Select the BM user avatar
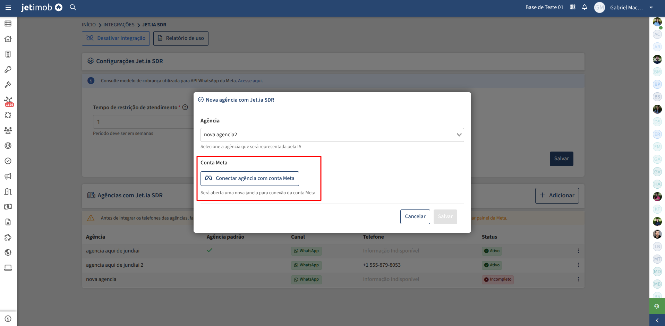 point(657,72)
